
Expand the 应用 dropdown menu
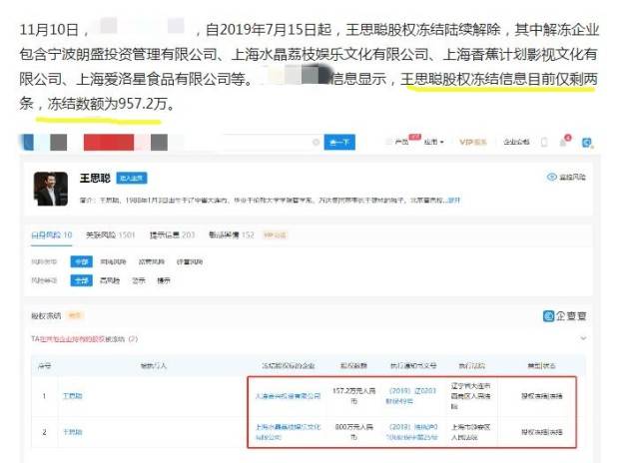(x=433, y=143)
